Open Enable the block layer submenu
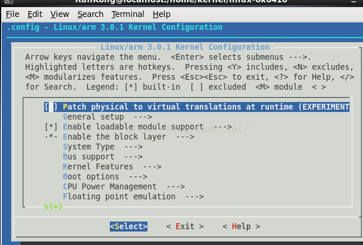This screenshot has height=245, width=363. pos(129,137)
